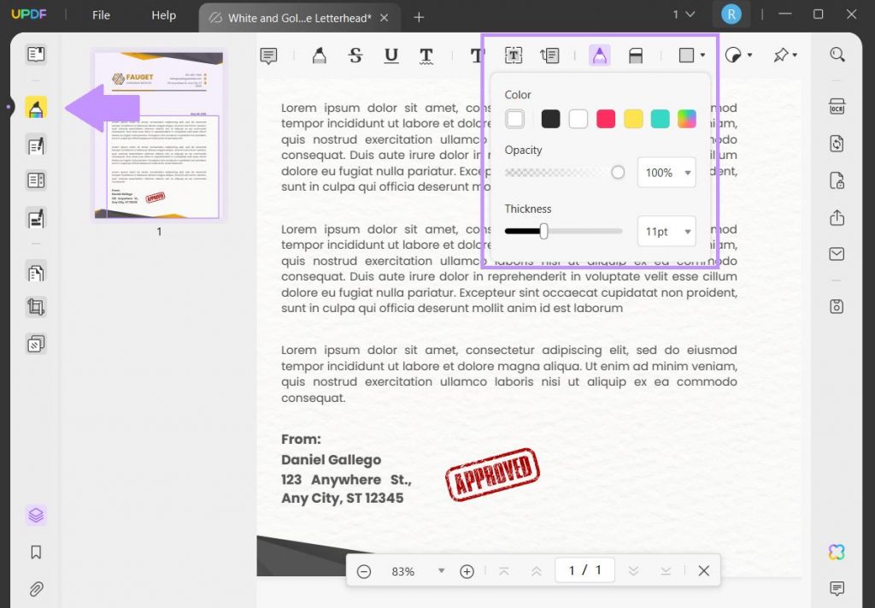Activate the Text Box tool
The width and height of the screenshot is (875, 608).
coord(513,55)
